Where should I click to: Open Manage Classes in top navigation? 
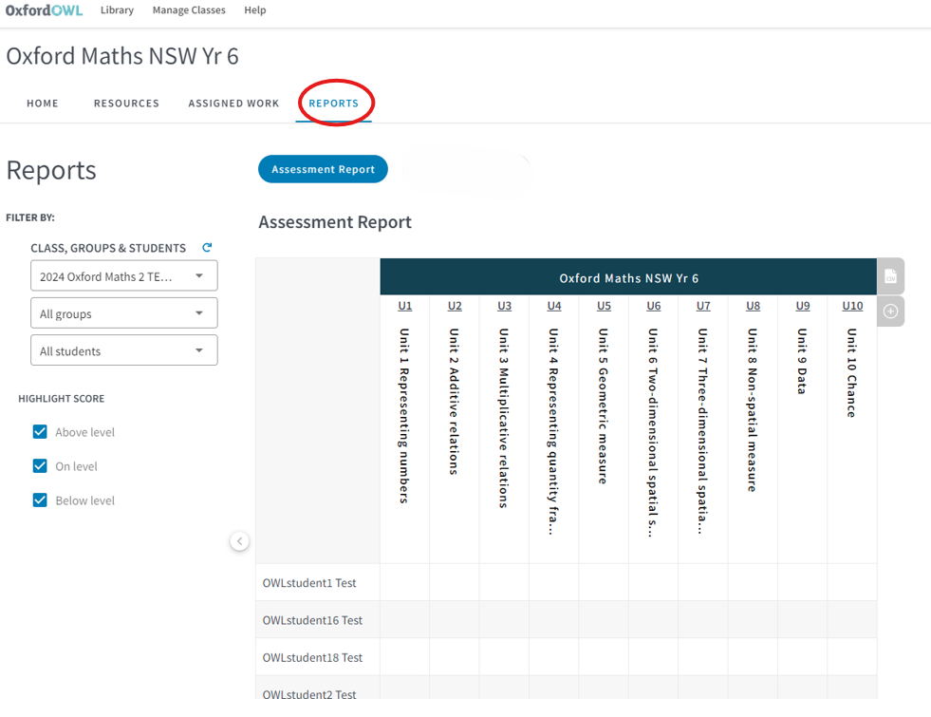pos(189,10)
